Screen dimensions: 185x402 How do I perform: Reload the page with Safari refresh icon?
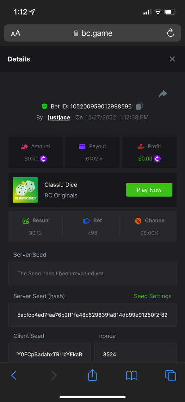pos(170,33)
